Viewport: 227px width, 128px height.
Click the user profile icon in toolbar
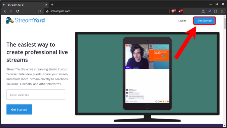point(203,11)
